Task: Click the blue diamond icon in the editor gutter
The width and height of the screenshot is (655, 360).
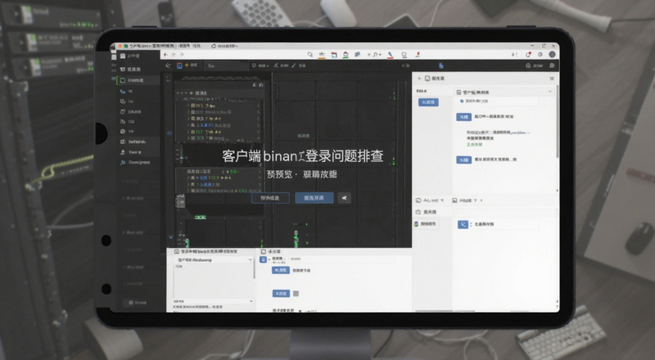Action: [x=169, y=133]
